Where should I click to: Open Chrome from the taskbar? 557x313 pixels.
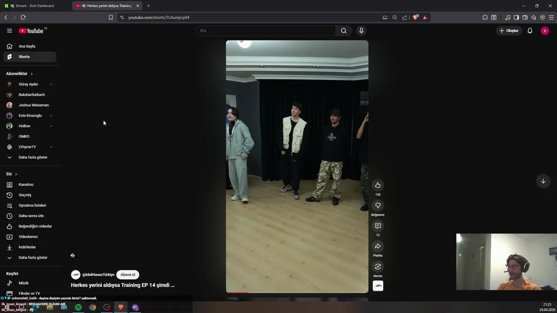coord(93,307)
